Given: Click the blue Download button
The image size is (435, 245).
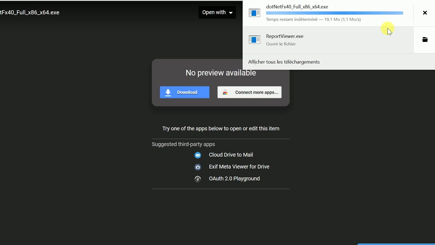Looking at the screenshot, I should pos(185,92).
